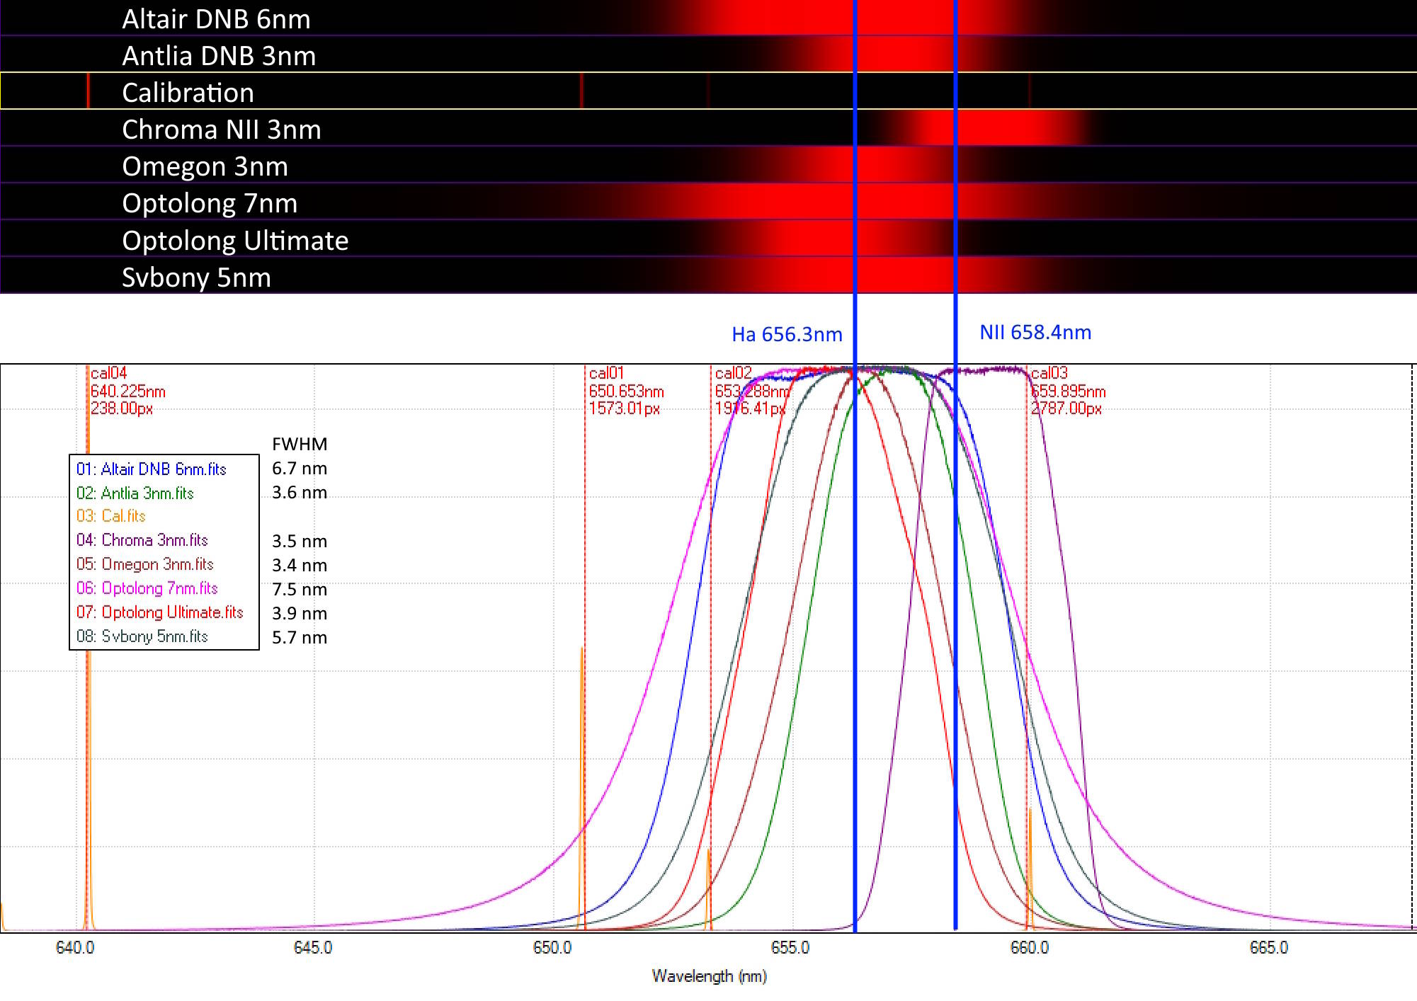
Task: Click the Ha 656.3nm line label
Action: pos(787,334)
